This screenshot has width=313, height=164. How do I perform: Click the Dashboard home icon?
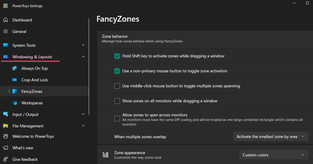(5, 20)
